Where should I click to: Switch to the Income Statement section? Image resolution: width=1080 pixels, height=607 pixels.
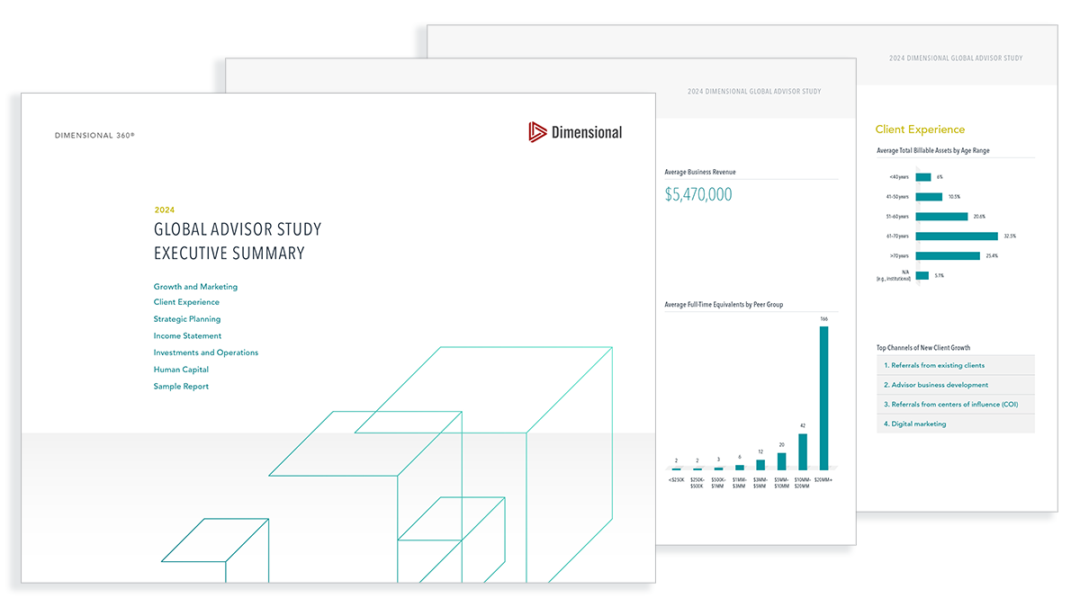[x=187, y=335]
